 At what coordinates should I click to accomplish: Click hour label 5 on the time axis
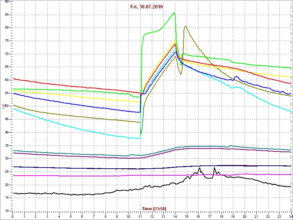pyautogui.click(x=71, y=216)
